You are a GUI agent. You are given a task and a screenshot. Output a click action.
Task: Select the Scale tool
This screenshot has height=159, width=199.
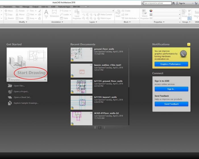point(20,18)
